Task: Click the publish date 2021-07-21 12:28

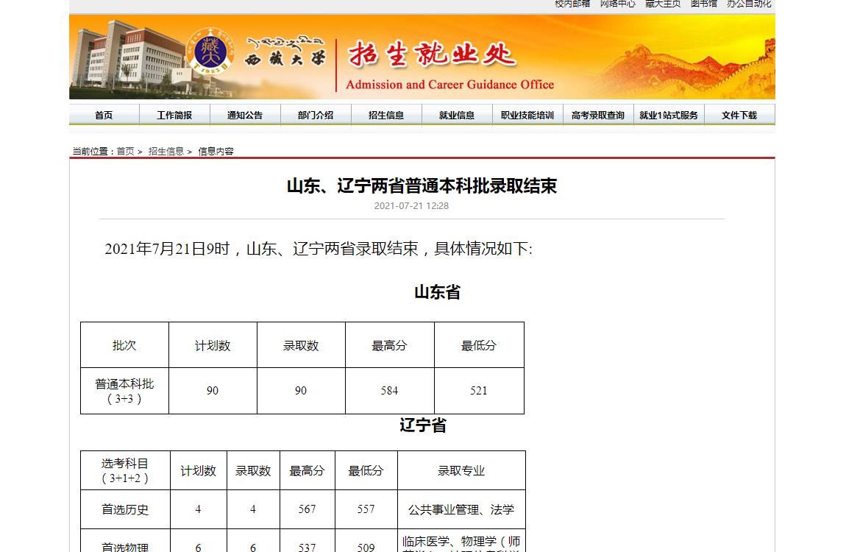Action: click(x=412, y=205)
